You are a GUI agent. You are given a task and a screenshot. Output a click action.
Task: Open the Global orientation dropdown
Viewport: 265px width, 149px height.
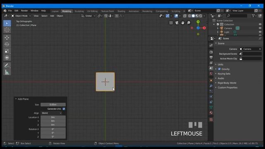pyautogui.click(x=88, y=16)
